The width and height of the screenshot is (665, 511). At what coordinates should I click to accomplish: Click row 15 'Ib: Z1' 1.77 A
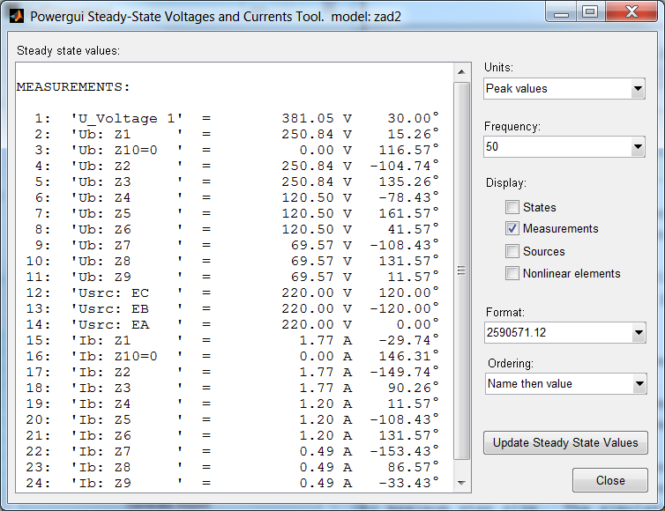[x=232, y=341]
